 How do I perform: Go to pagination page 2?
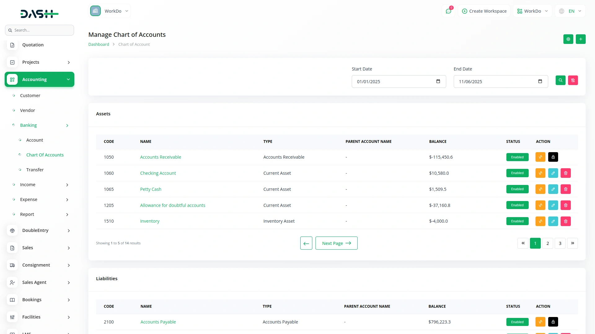(x=548, y=243)
